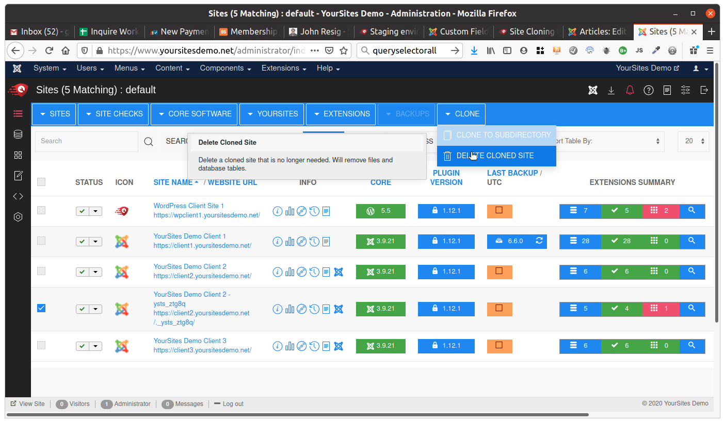Image resolution: width=725 pixels, height=423 pixels.
Task: Open Joomla icon in Info column for Client 3
Action: [x=339, y=346]
